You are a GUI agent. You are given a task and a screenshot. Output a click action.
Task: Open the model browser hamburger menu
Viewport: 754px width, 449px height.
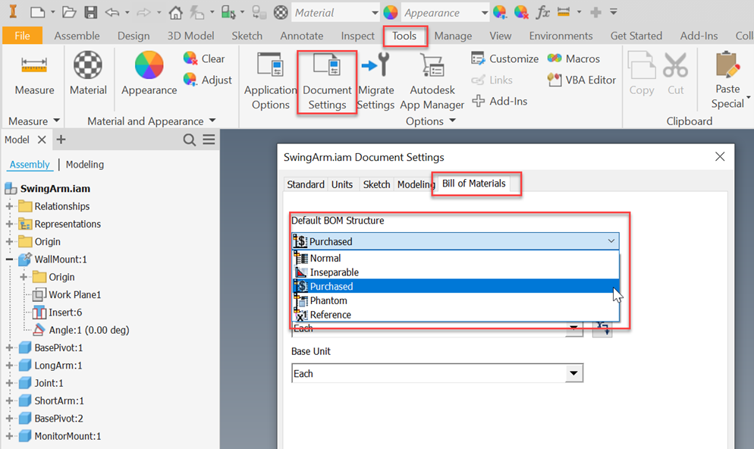point(209,140)
